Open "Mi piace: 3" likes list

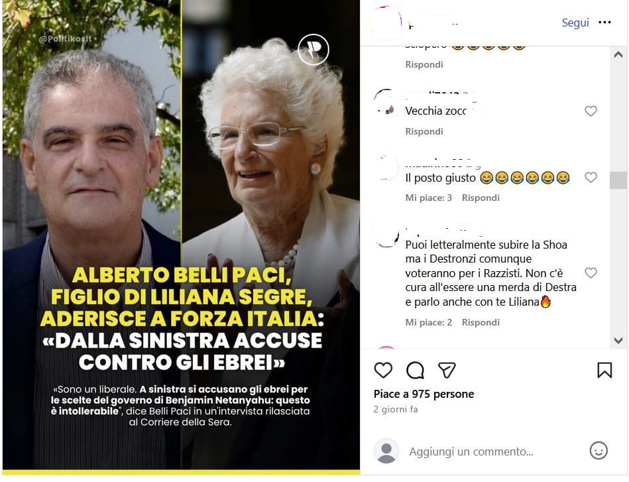[428, 198]
